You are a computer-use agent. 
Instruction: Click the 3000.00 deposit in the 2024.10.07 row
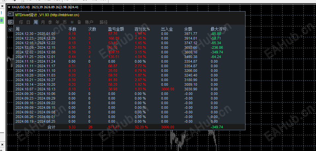[x=168, y=89]
